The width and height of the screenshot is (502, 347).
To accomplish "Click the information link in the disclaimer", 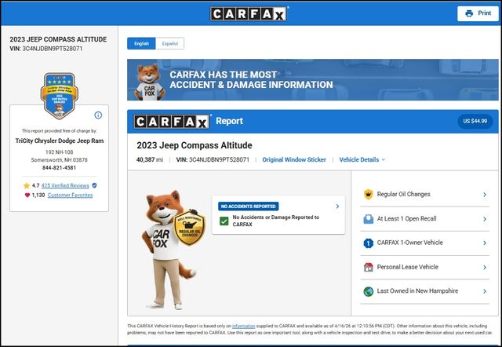I will pyautogui.click(x=243, y=325).
